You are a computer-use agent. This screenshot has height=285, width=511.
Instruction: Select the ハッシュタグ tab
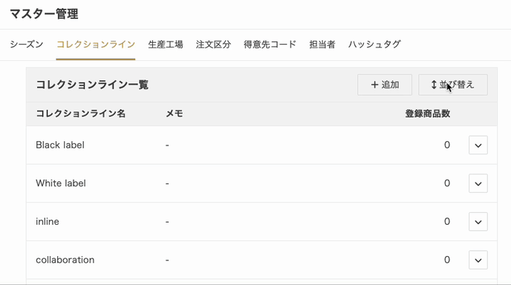374,45
